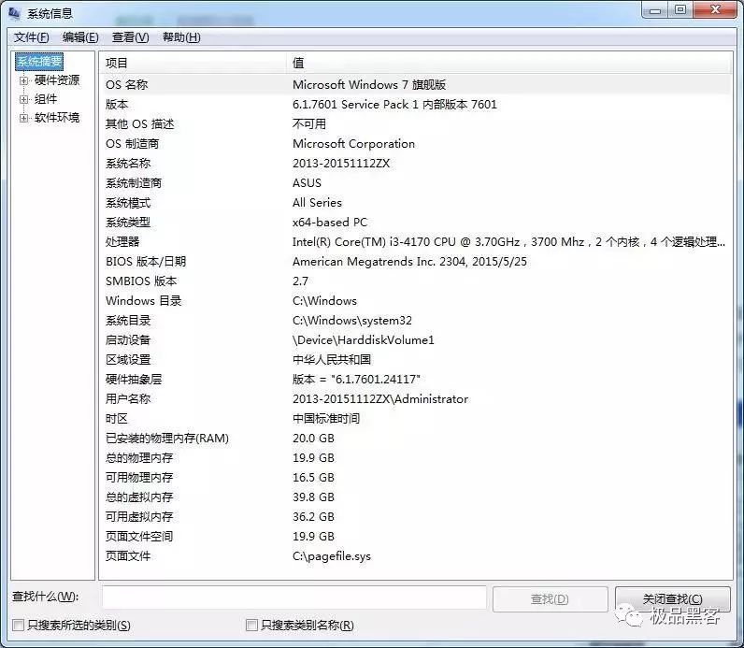744x648 pixels.
Task: Click the x64-based PC value
Action: coord(330,223)
